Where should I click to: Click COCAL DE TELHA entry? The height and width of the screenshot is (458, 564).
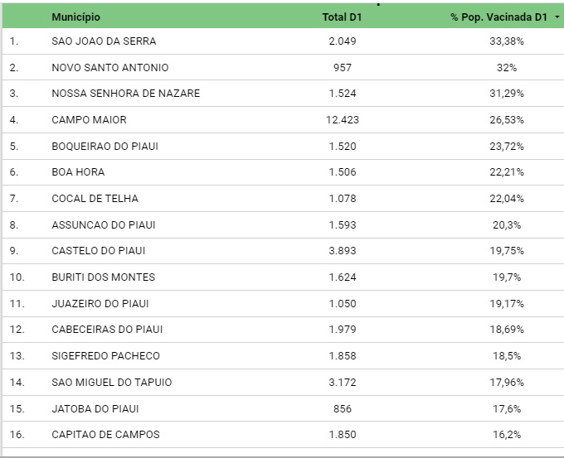click(x=95, y=198)
